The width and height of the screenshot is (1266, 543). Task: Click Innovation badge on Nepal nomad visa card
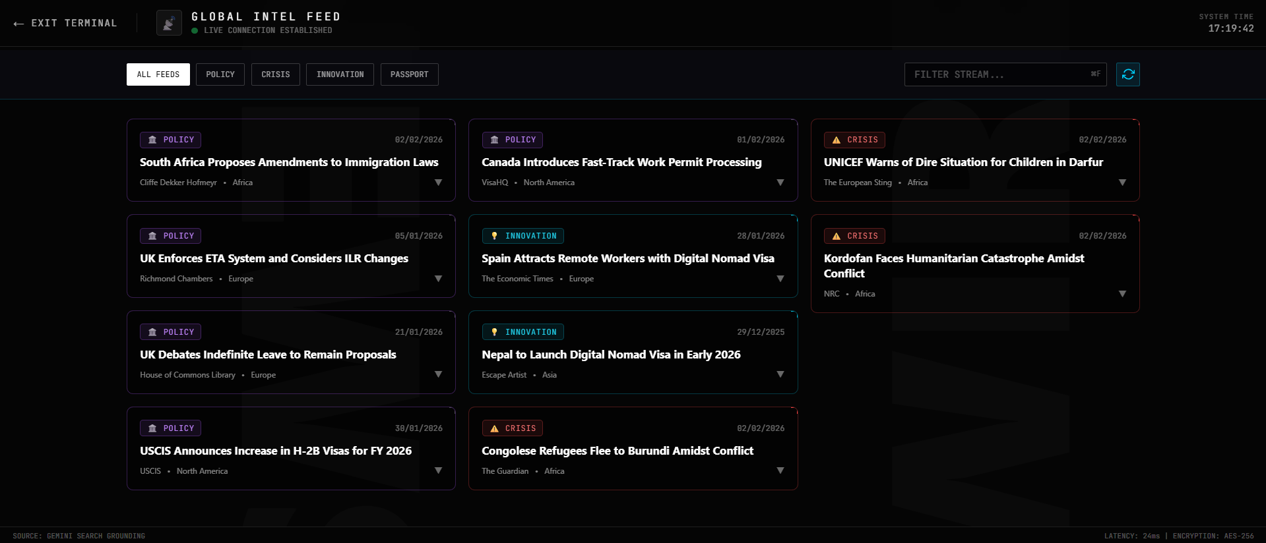click(522, 332)
